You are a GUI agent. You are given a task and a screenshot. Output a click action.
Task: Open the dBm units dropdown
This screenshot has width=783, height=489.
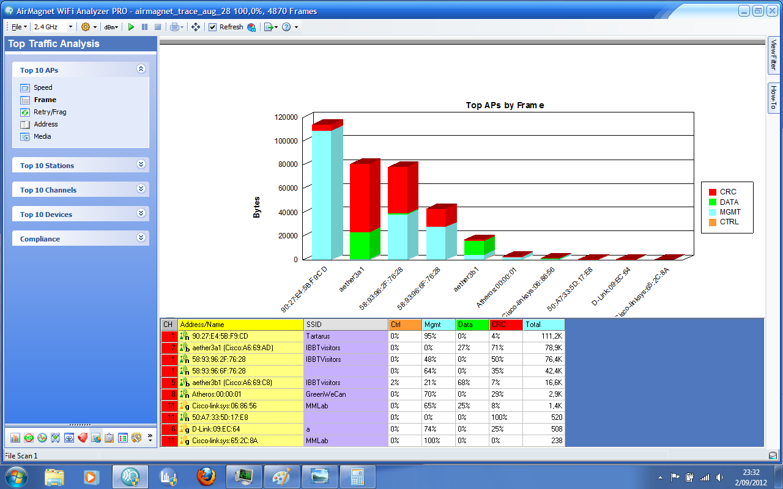click(111, 27)
